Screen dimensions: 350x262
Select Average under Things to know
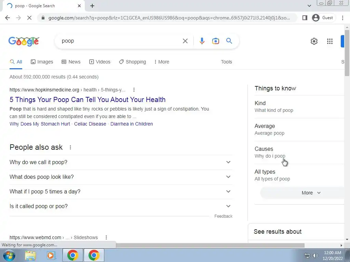[x=299, y=129]
